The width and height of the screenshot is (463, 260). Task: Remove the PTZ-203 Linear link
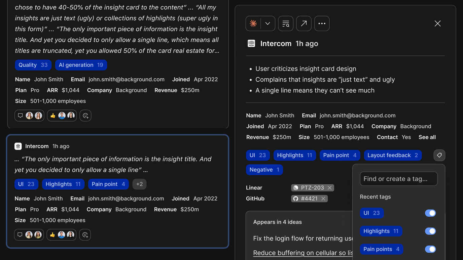[330, 188]
